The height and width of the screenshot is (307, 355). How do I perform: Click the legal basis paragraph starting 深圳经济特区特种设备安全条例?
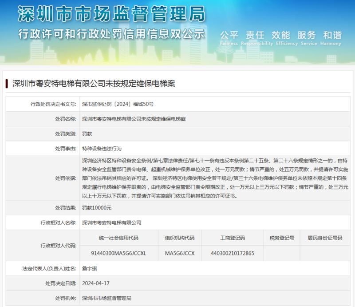coord(215,178)
